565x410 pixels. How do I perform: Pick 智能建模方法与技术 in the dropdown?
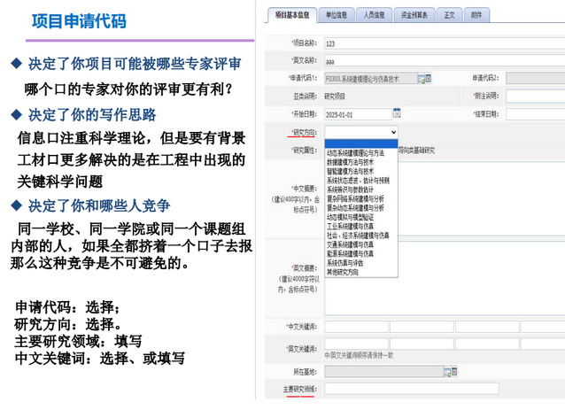click(x=351, y=172)
